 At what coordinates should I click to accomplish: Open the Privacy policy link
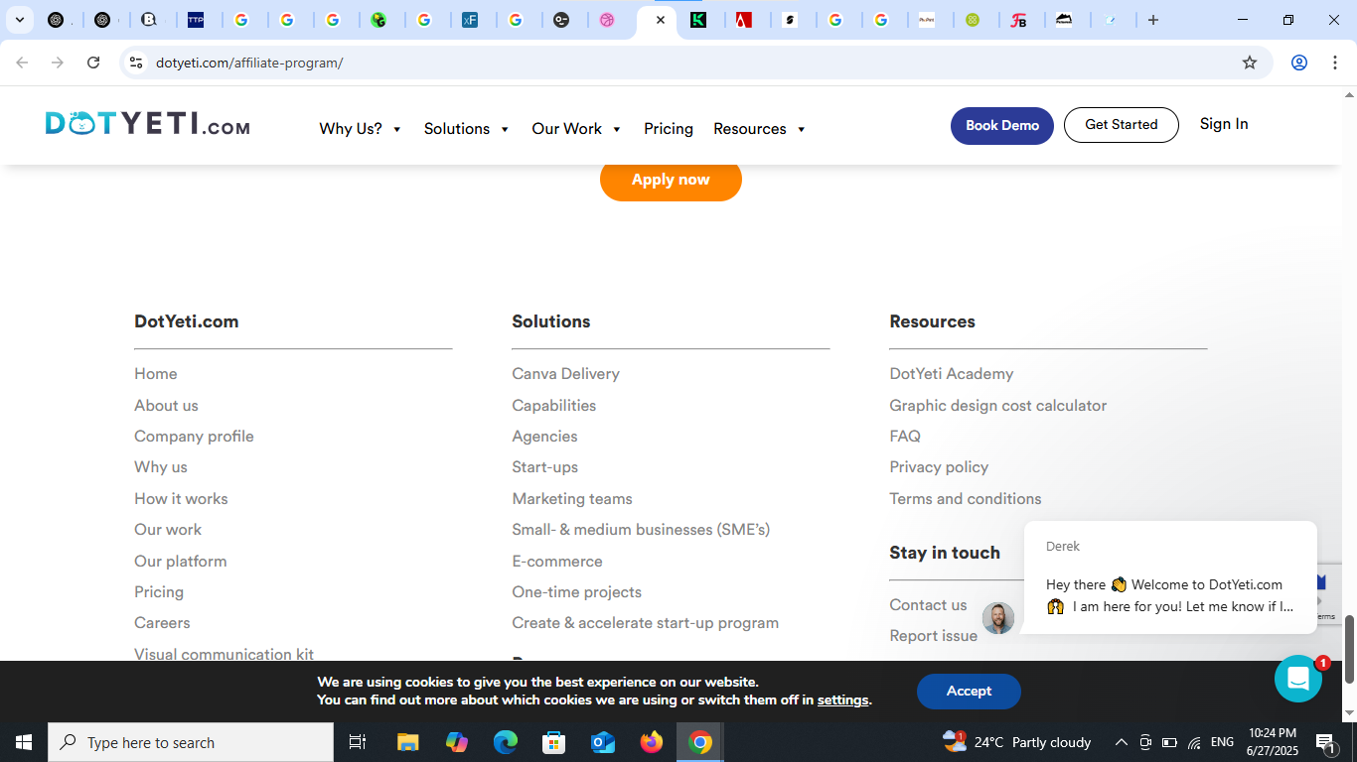click(x=939, y=467)
